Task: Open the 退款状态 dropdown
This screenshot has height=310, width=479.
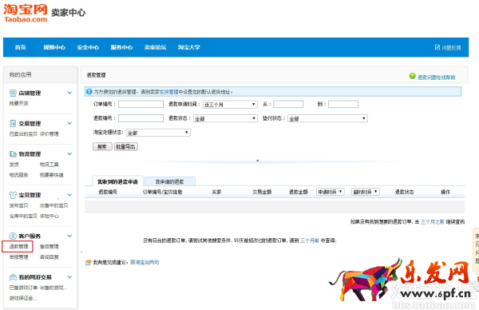Action: click(225, 118)
